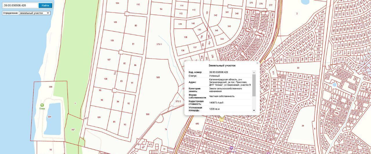Click the popup scrollbar down arrow
This screenshot has width=371, height=154.
pyautogui.click(x=254, y=110)
